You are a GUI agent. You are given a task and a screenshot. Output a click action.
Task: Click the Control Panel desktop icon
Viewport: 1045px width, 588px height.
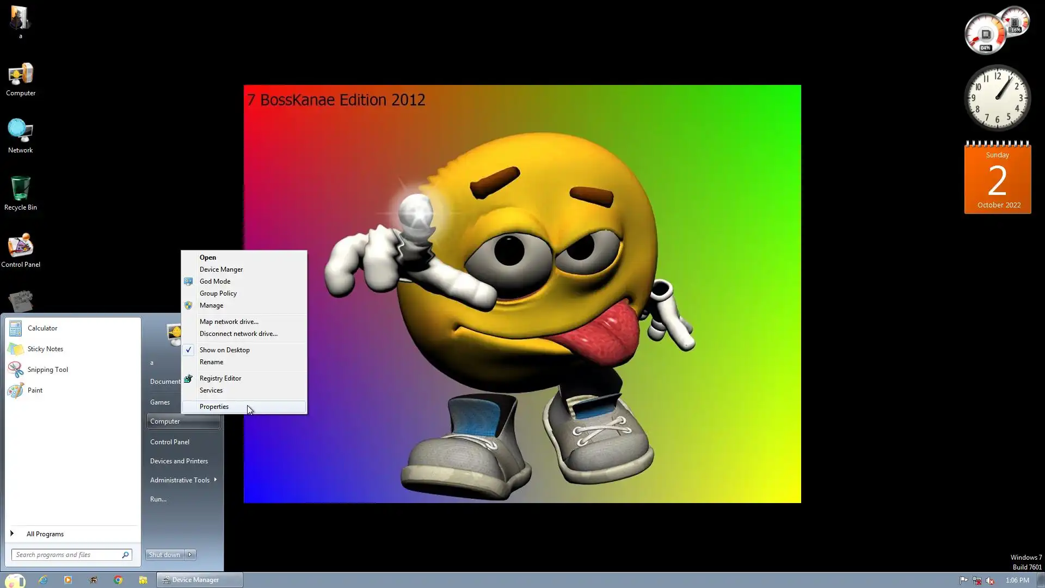(21, 250)
